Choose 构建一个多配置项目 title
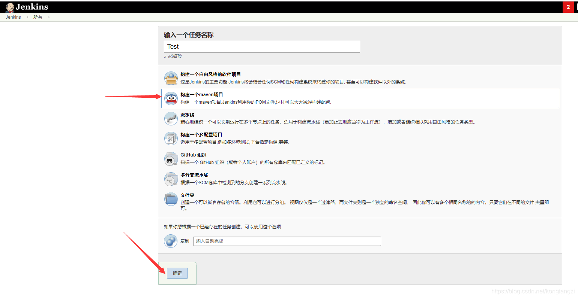 tap(201, 135)
